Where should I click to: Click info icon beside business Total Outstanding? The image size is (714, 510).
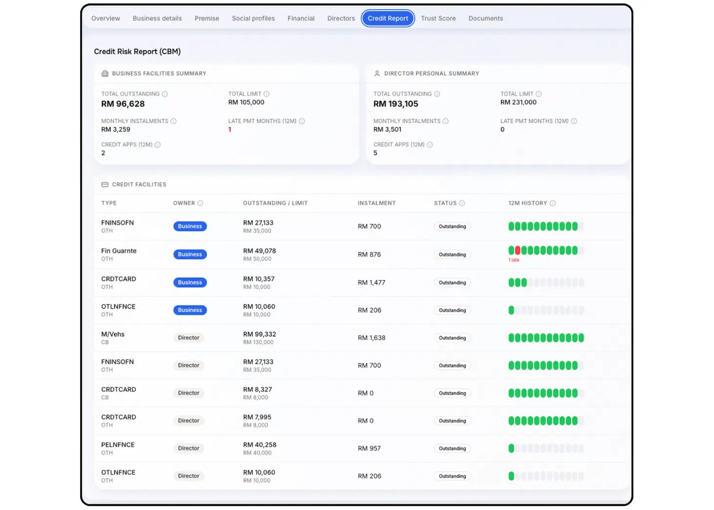(x=165, y=94)
